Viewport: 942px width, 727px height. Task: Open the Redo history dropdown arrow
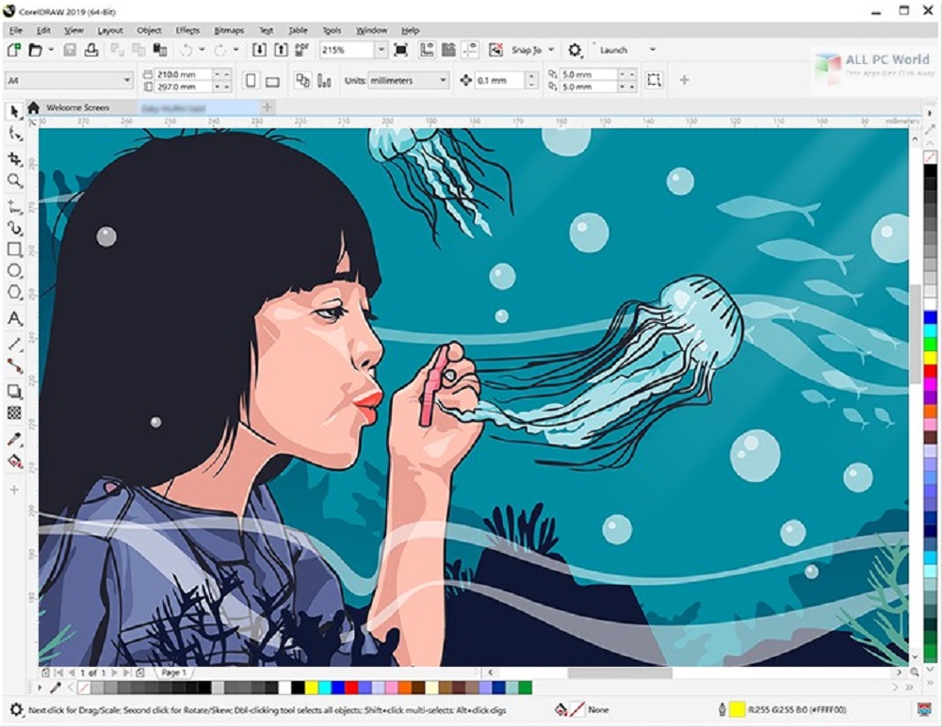pos(236,50)
